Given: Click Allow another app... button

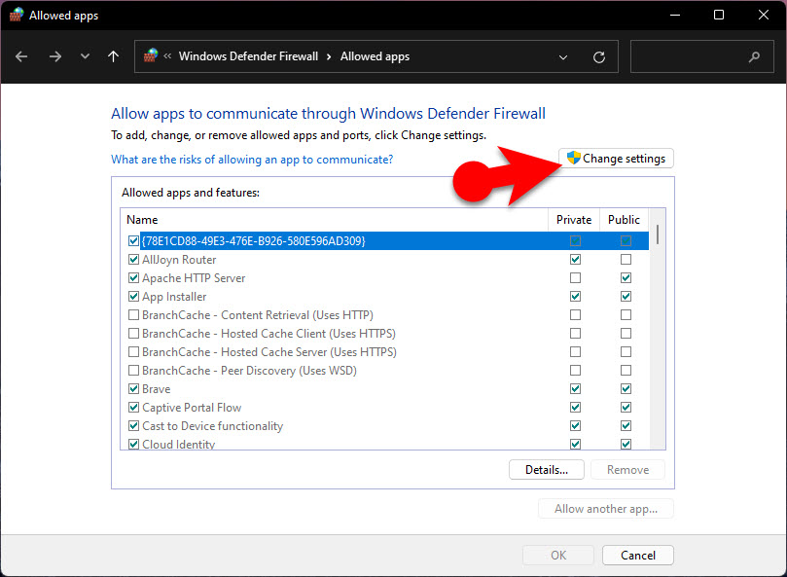Looking at the screenshot, I should pyautogui.click(x=605, y=509).
